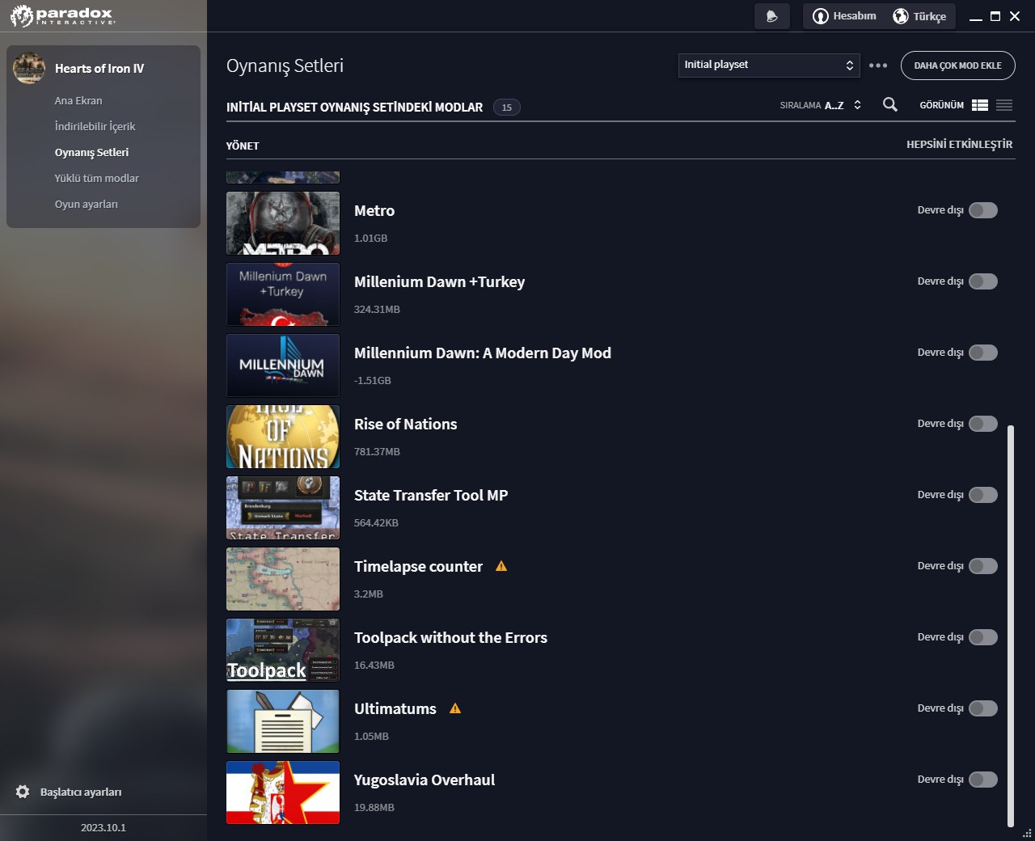The height and width of the screenshot is (841, 1035).
Task: Open Oyun ayarları page
Action: tap(87, 204)
